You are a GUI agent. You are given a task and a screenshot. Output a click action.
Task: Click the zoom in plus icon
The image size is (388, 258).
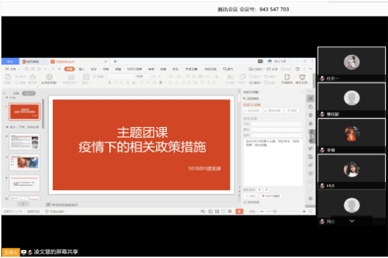point(304,211)
